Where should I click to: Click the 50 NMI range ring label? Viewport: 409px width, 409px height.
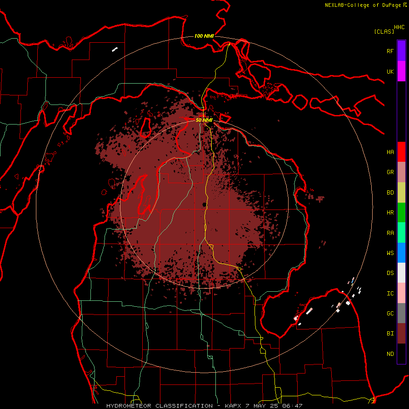(204, 120)
